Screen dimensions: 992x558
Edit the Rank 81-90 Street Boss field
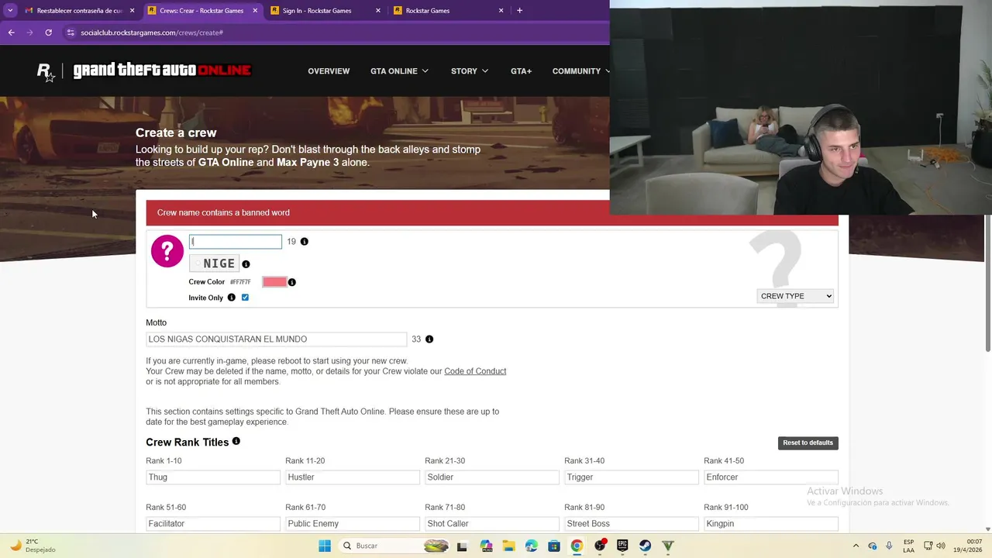632,524
